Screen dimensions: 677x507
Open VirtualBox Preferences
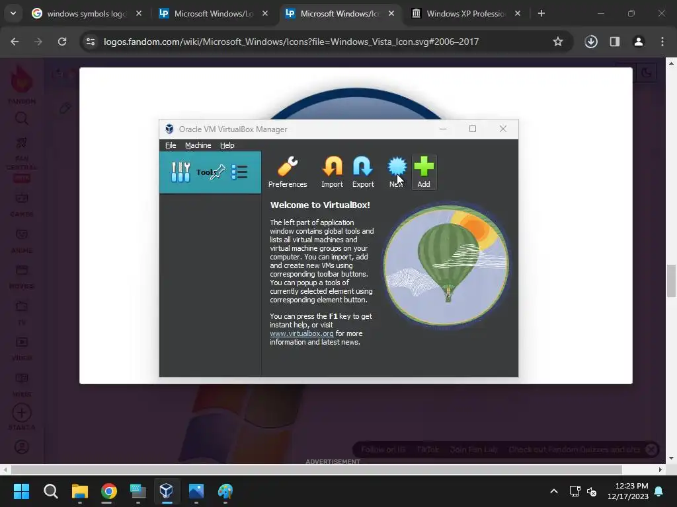click(x=288, y=172)
